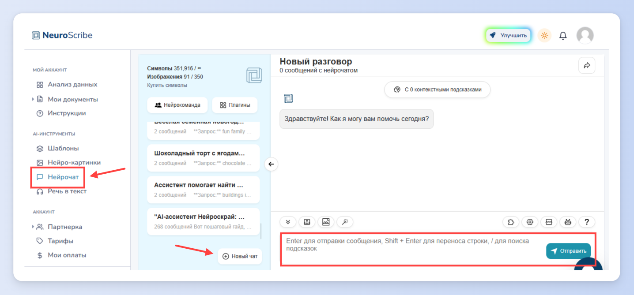The image size is (634, 295).
Task: Click the robot icon in chat toolbar
Action: click(568, 222)
